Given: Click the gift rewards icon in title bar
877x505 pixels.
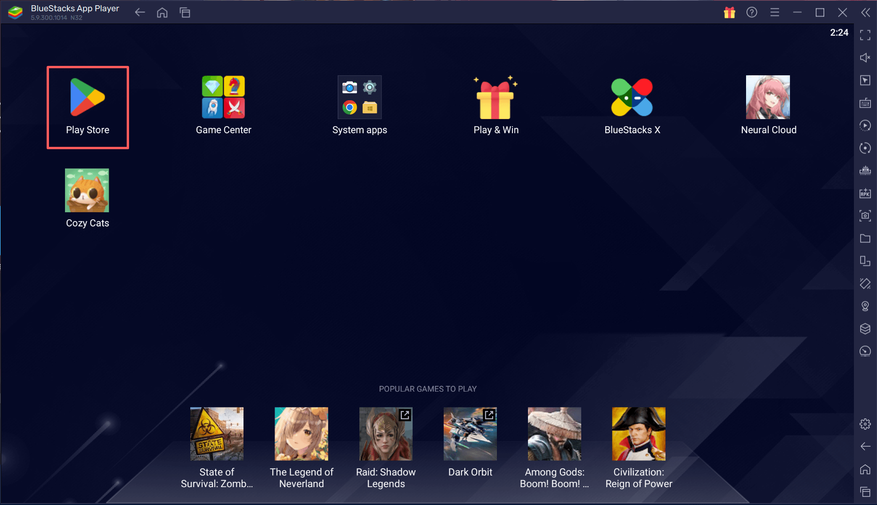Looking at the screenshot, I should 729,12.
